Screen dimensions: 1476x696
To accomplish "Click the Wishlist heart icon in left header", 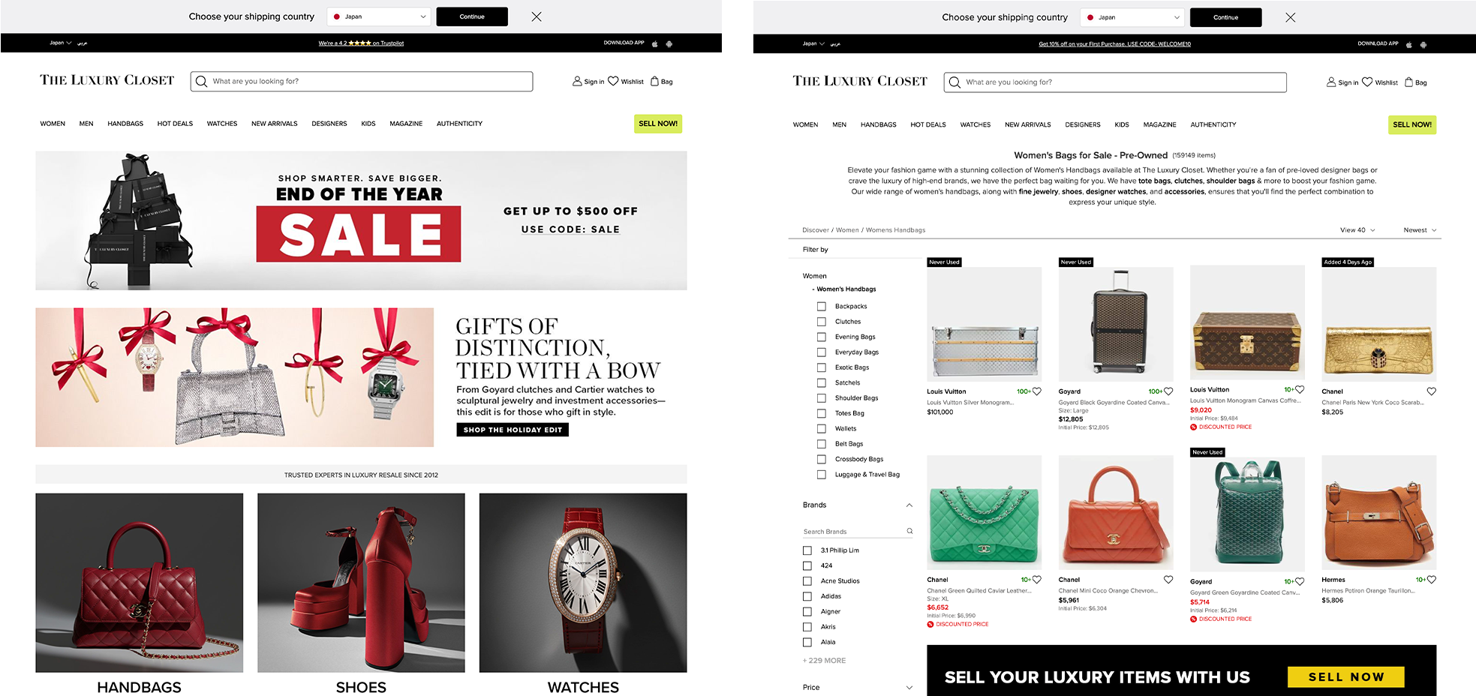I will coord(613,81).
